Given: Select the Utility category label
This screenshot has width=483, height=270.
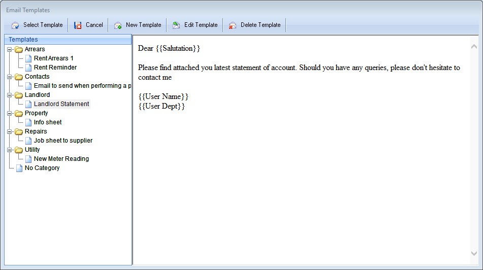Looking at the screenshot, I should click(x=33, y=150).
